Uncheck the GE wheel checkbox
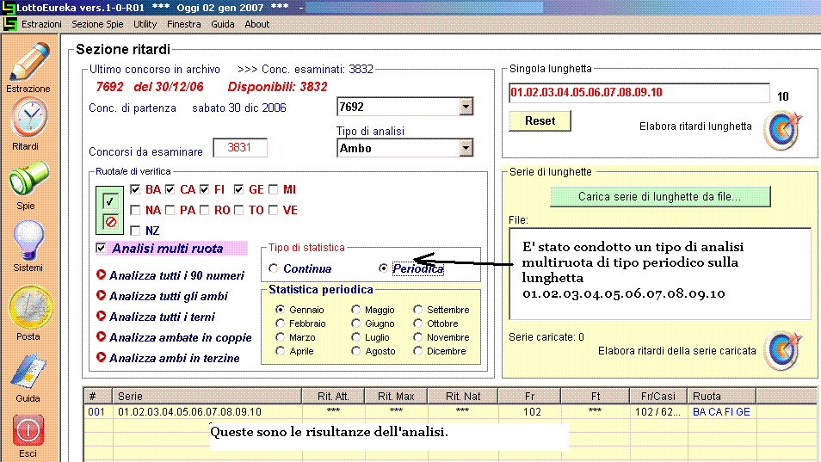The image size is (821, 462). click(238, 189)
